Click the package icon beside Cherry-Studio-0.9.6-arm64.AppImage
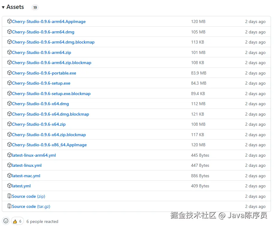Viewport: 274px width, 226px height. pos(9,21)
